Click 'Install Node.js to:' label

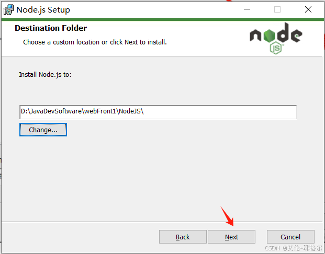[x=45, y=75]
